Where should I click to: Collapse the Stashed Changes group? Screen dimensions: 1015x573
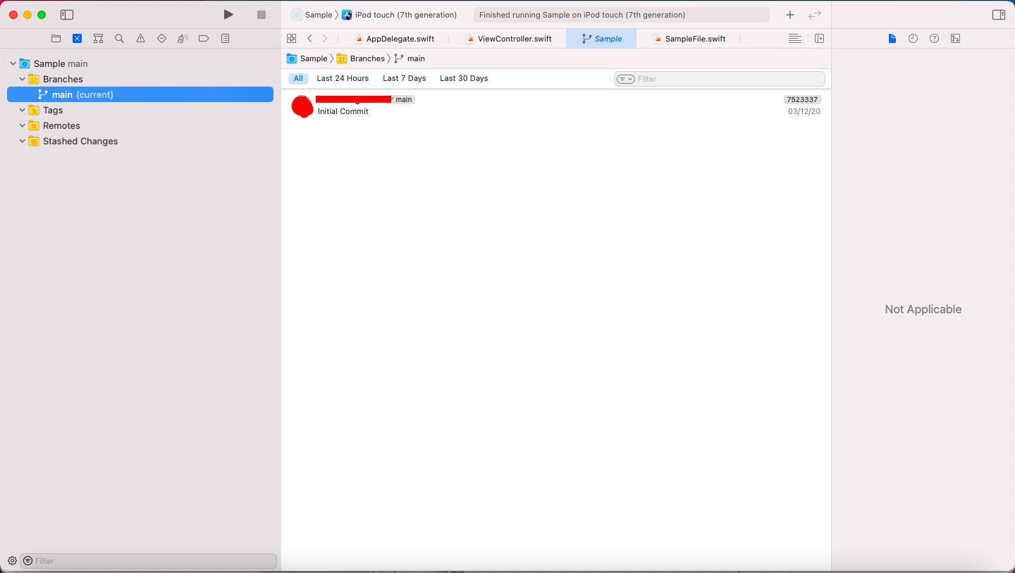click(x=23, y=141)
